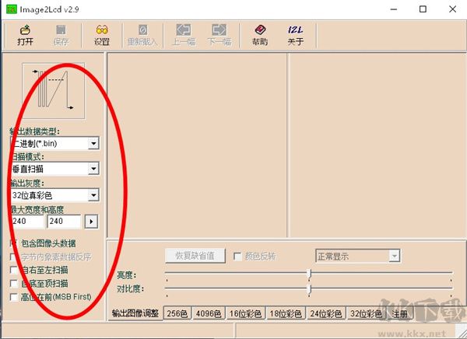This screenshot has height=339, width=467.
Task: Open the 关于 about I2L icon
Action: click(x=296, y=35)
